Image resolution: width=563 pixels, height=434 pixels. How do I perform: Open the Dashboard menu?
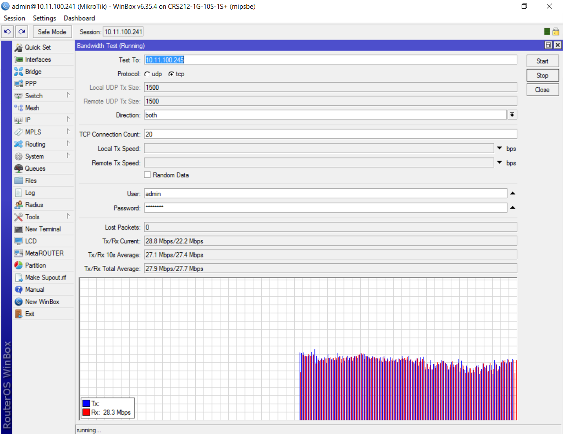pyautogui.click(x=79, y=18)
